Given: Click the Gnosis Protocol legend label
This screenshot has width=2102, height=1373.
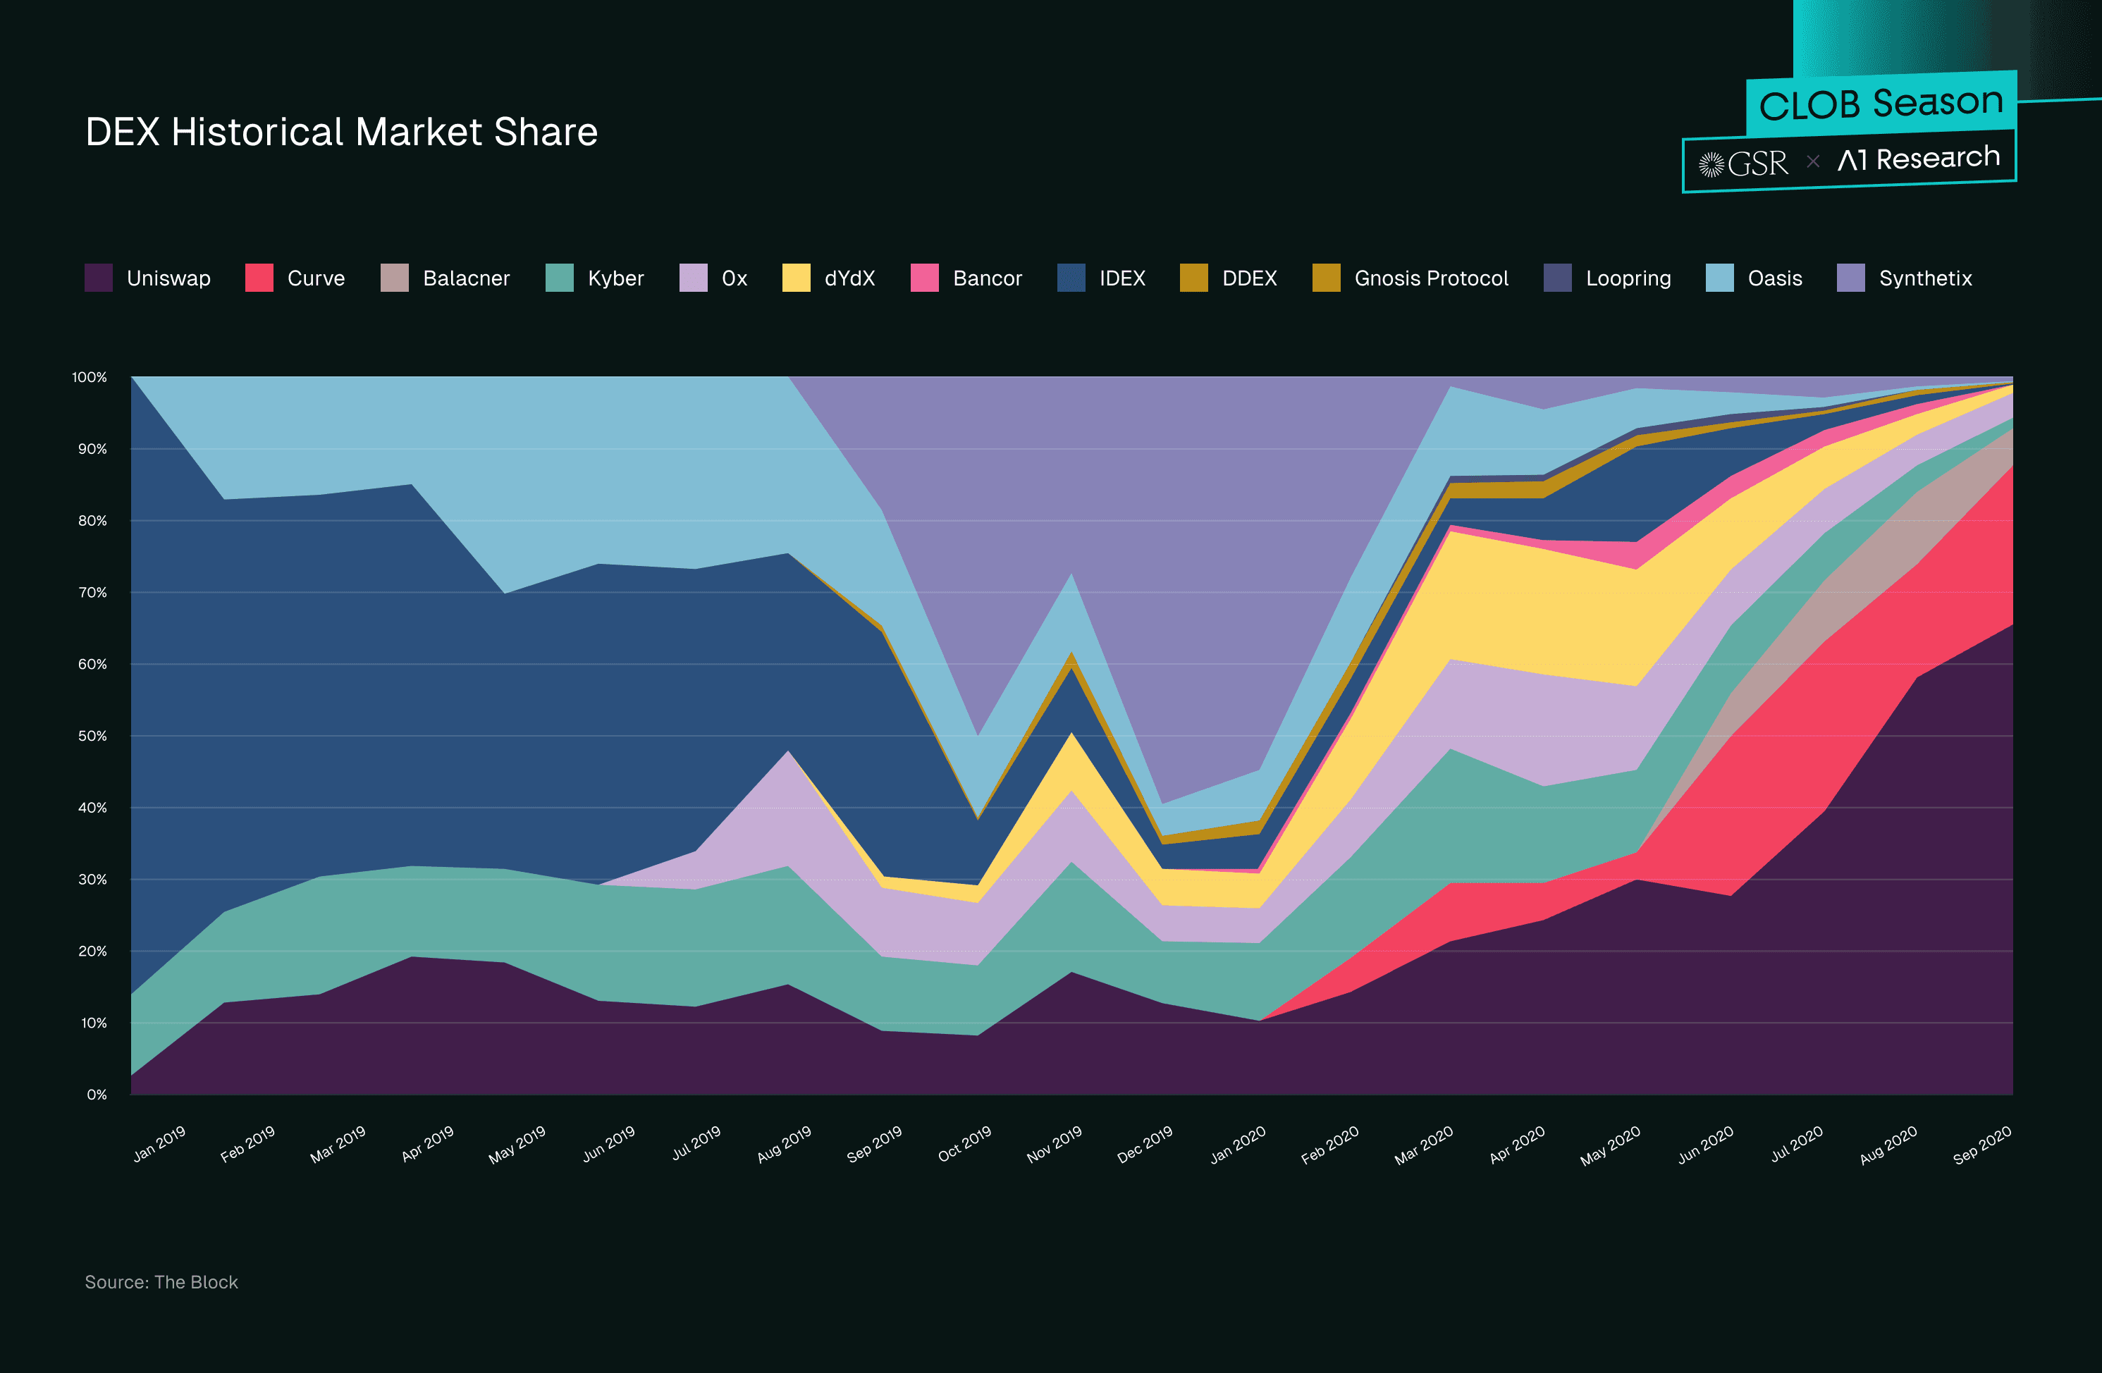Looking at the screenshot, I should point(1432,278).
